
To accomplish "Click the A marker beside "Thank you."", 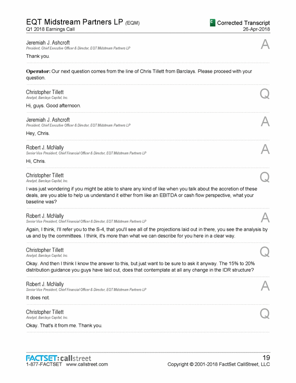I will 265,44.
